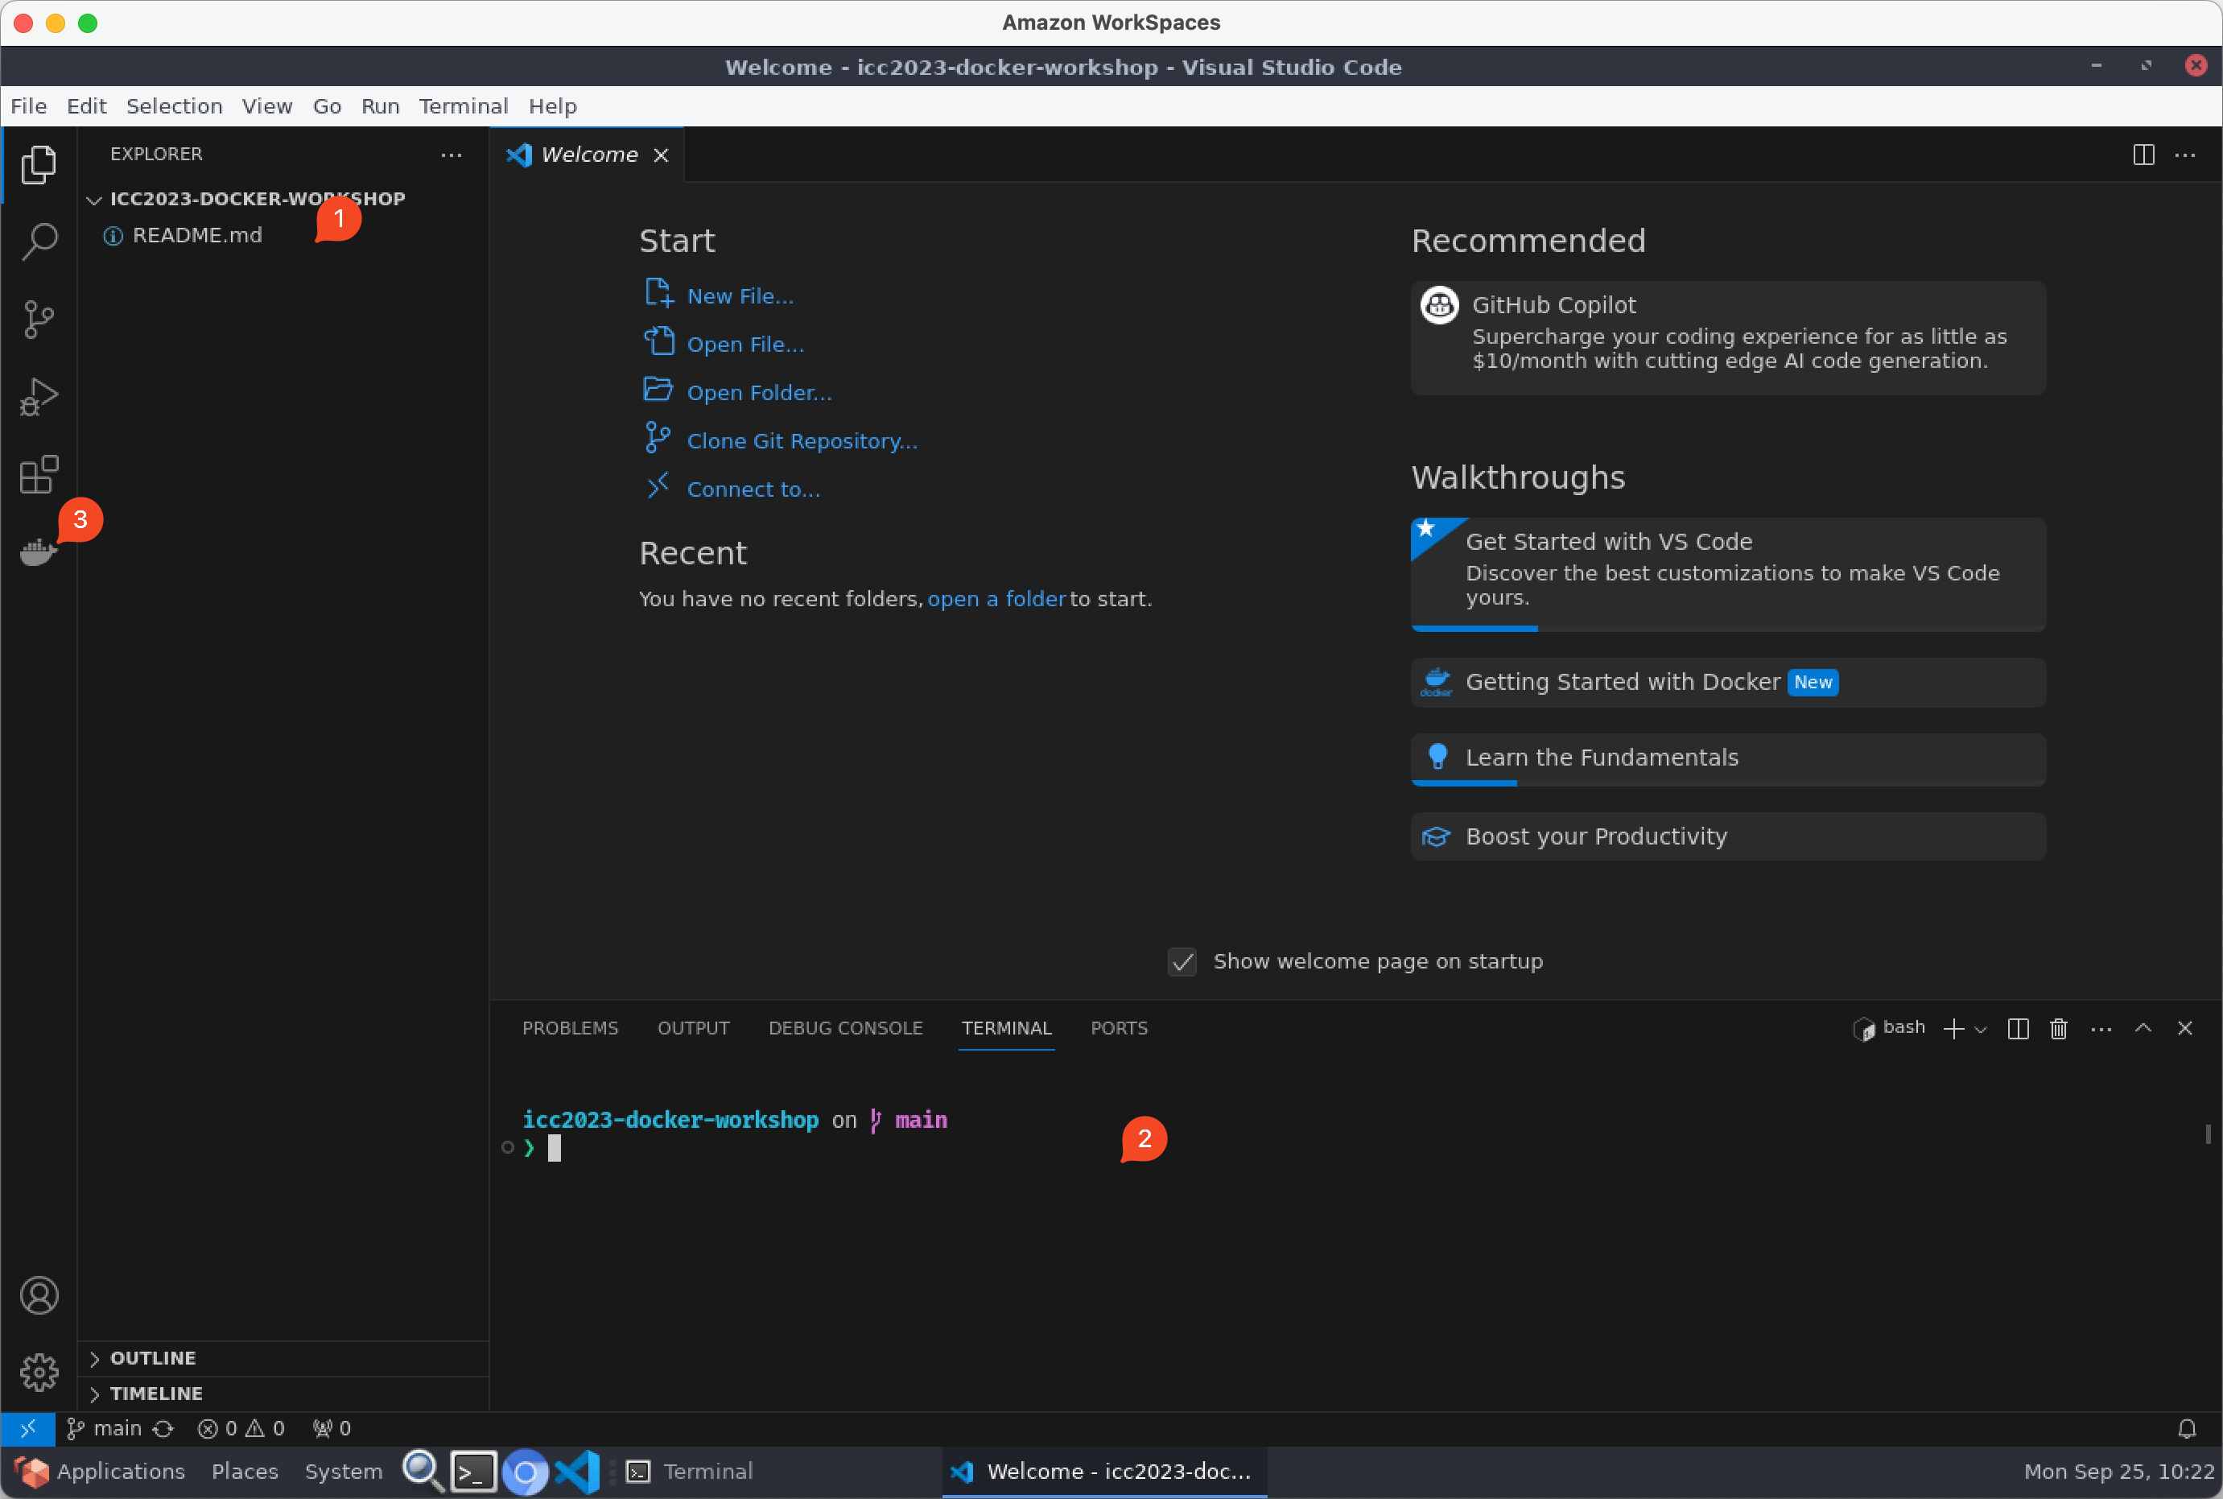Open the Docker view in activity bar
The image size is (2223, 1499).
pyautogui.click(x=38, y=551)
